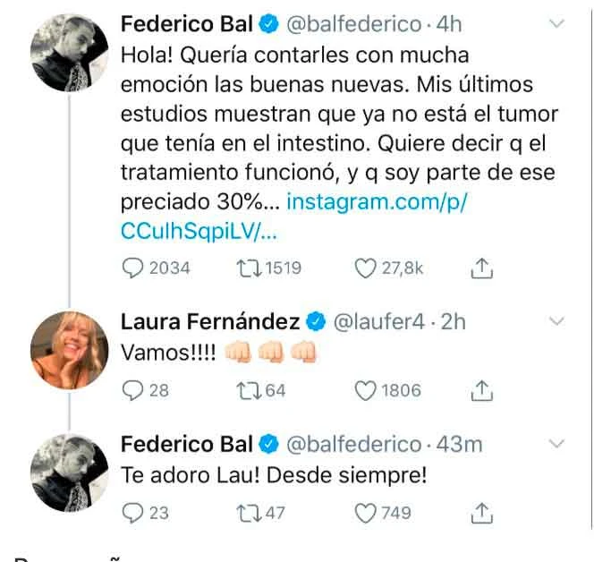594x562 pixels.
Task: Reply to Laura Fernández's Vamos tweet
Action: [132, 390]
